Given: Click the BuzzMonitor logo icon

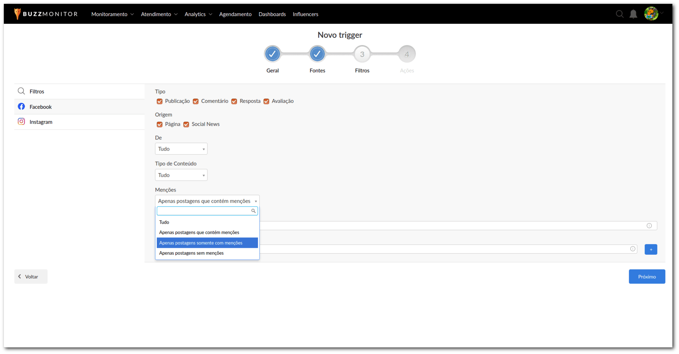Looking at the screenshot, I should click(17, 14).
